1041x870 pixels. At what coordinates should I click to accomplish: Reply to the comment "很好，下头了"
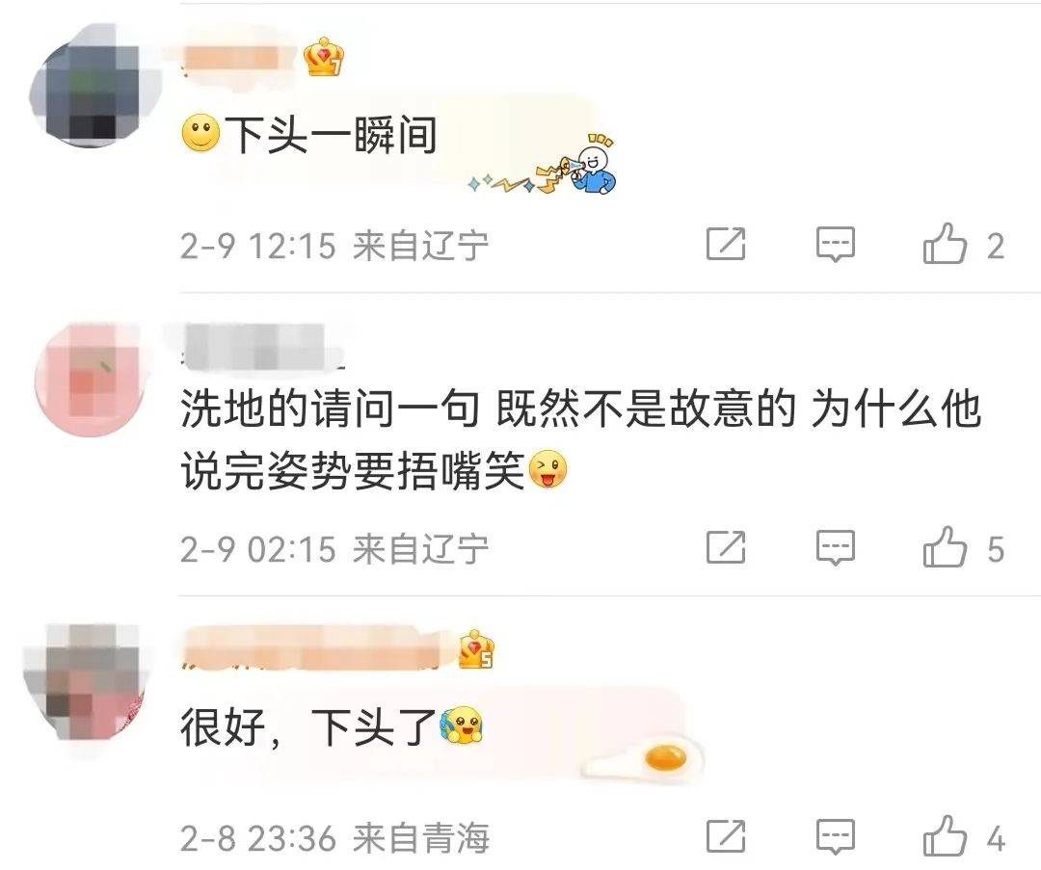[x=835, y=836]
